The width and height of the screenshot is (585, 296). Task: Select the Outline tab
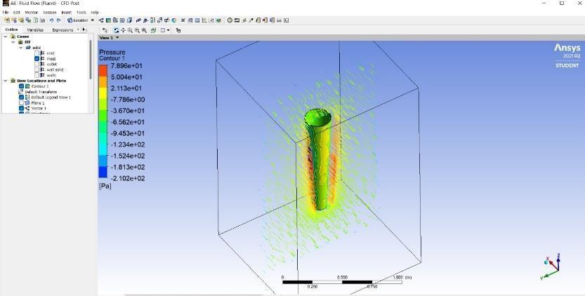tap(11, 30)
